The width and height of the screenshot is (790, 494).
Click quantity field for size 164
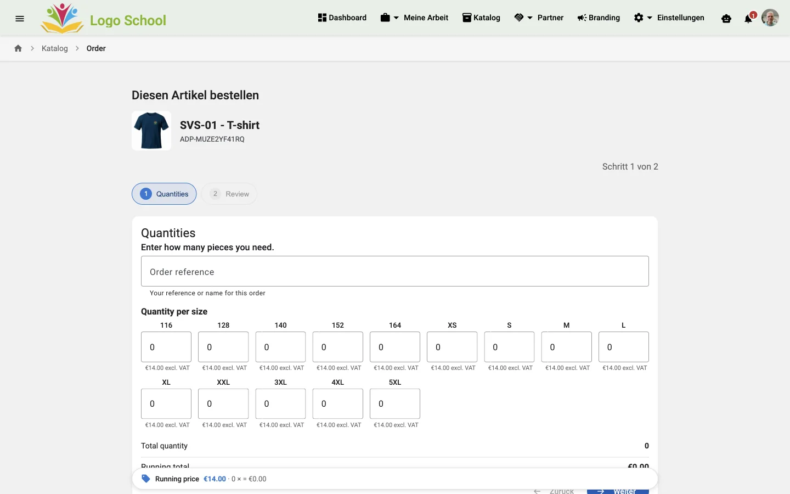click(395, 347)
